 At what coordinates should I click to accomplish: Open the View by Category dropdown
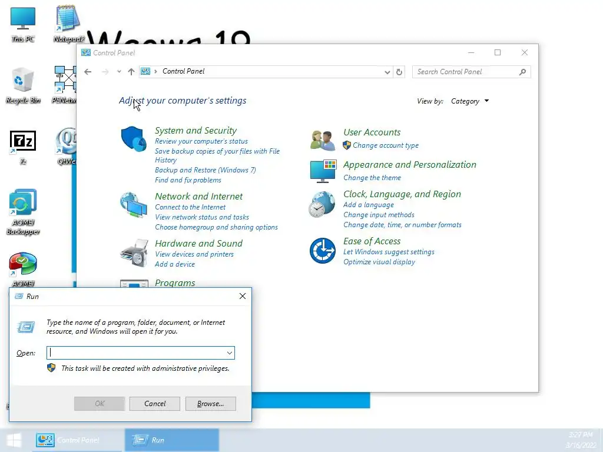coord(470,101)
